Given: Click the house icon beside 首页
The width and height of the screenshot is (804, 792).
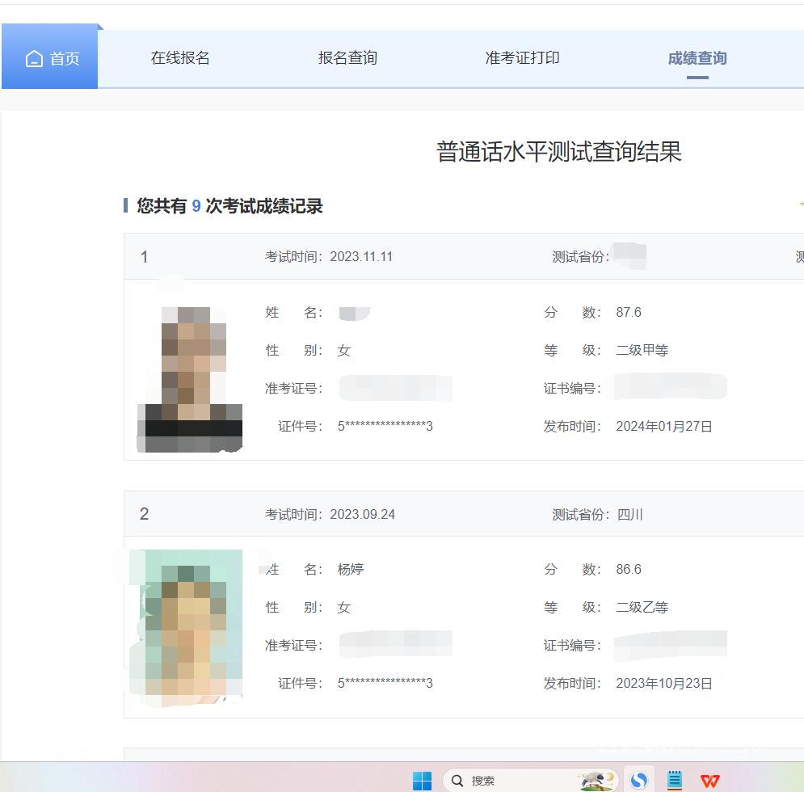Looking at the screenshot, I should pyautogui.click(x=35, y=58).
